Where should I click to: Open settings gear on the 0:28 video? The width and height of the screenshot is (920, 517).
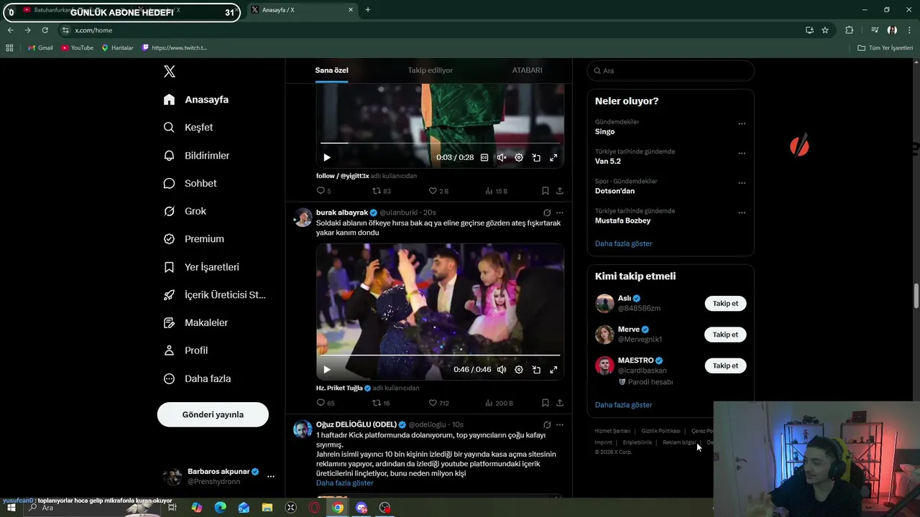coord(519,157)
